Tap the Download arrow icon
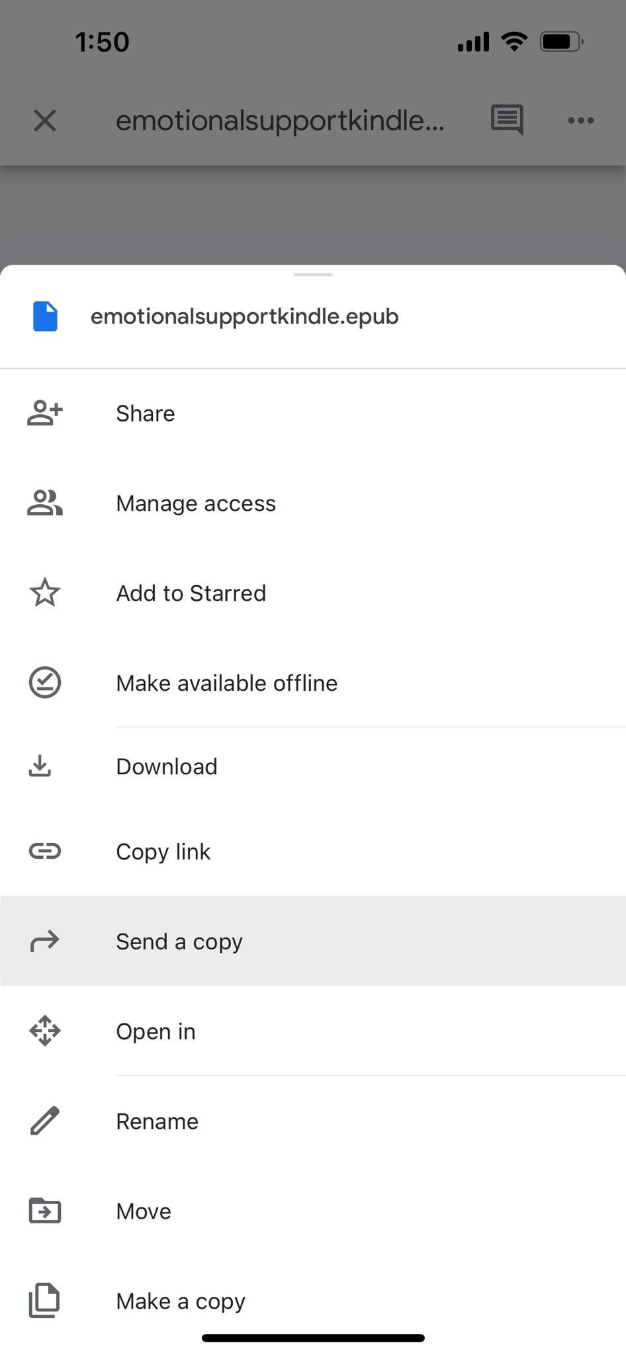 (40, 766)
